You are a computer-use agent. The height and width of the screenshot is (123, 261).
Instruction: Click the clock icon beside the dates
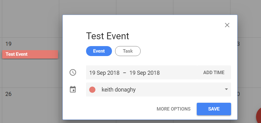(x=73, y=73)
